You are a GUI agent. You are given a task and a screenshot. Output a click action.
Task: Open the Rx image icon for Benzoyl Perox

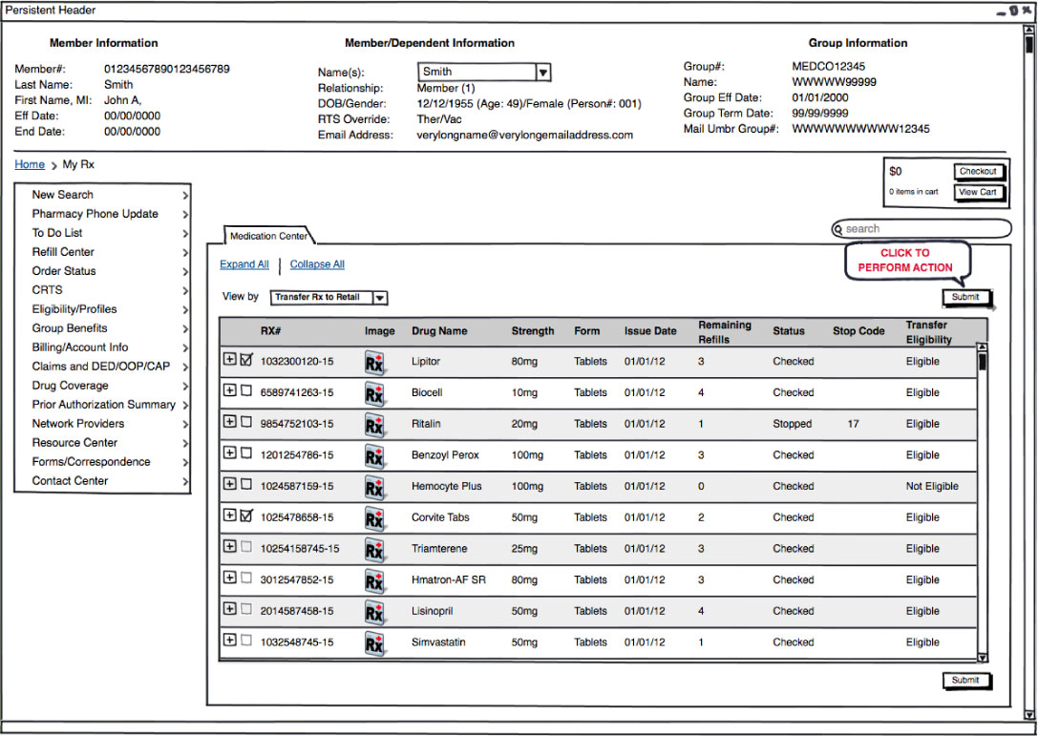(374, 456)
